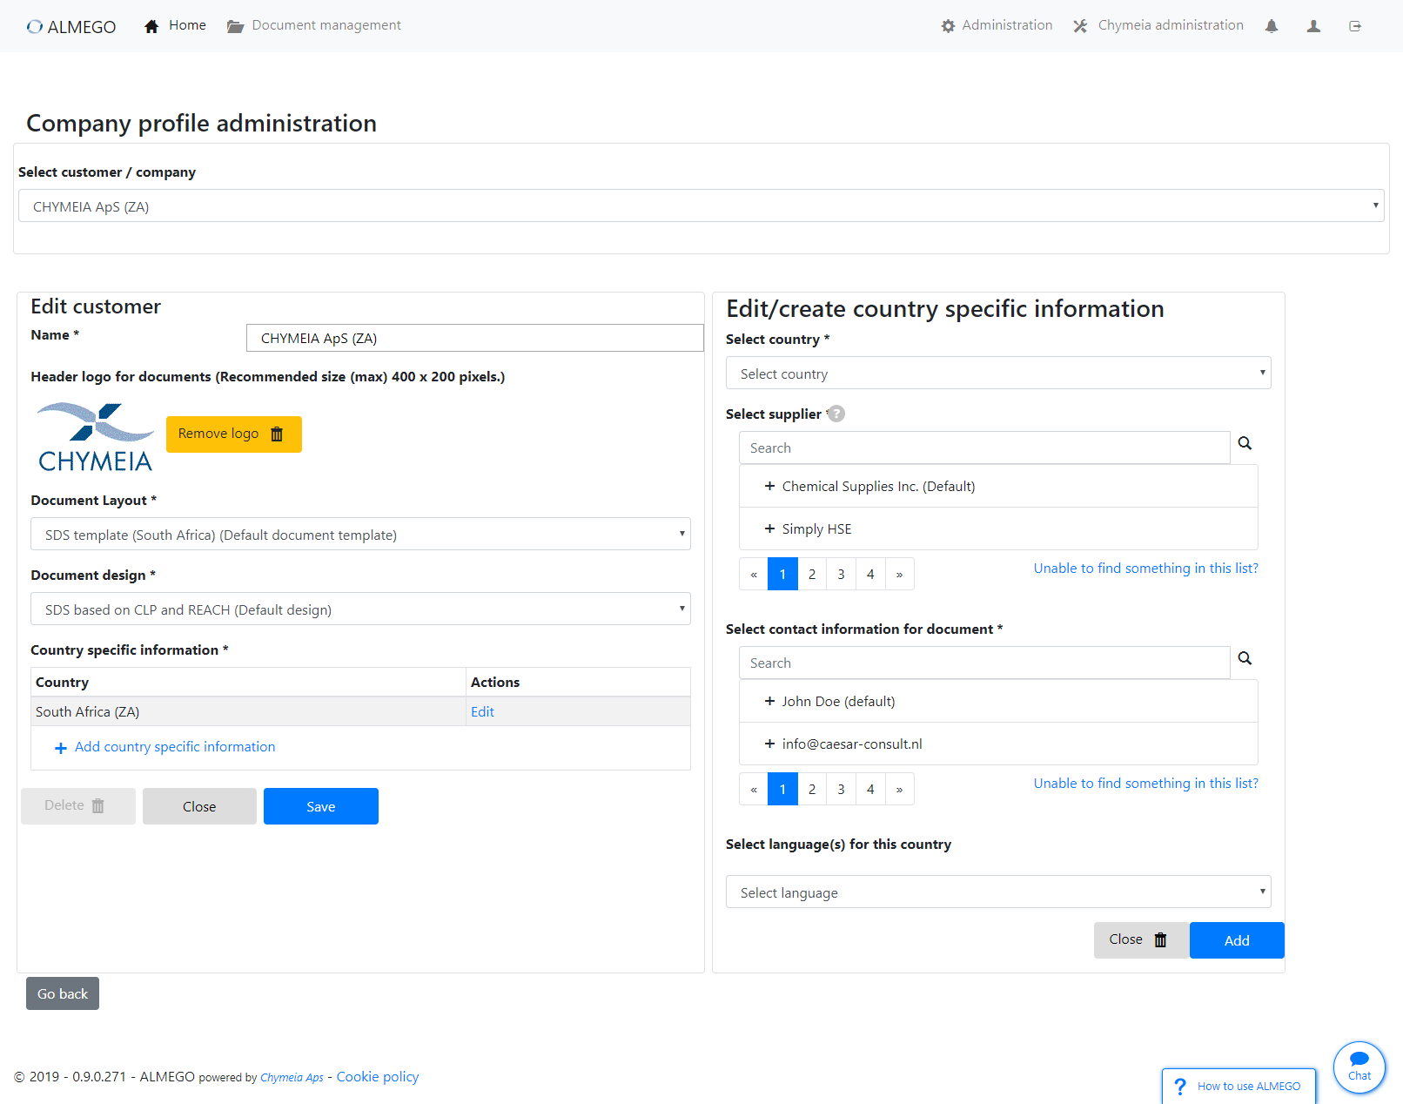Screen dimensions: 1403x1104
Task: Click the Save button
Action: [x=321, y=806]
